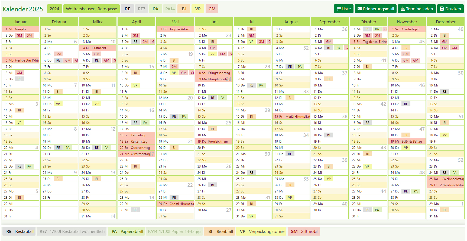The width and height of the screenshot is (467, 241).
Task: Click VP badge on Juli 31 Do
Action: point(252,216)
